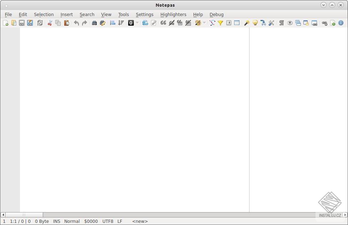The width and height of the screenshot is (348, 225).
Task: Open dropdown arrow next to the 0 counter
Action: pos(137,23)
